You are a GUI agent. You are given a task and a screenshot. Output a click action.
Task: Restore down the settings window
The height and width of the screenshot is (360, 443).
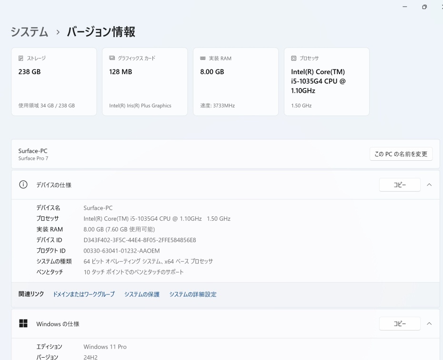tap(424, 7)
